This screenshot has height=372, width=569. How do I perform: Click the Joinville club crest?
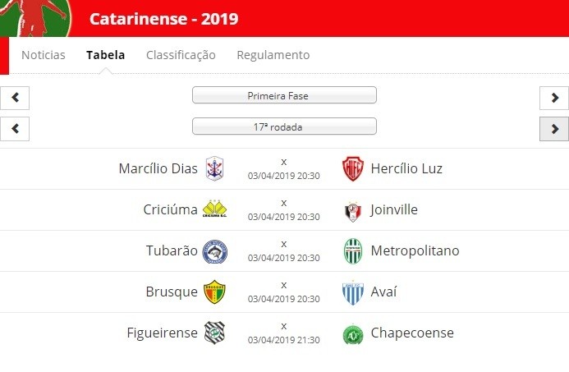353,212
